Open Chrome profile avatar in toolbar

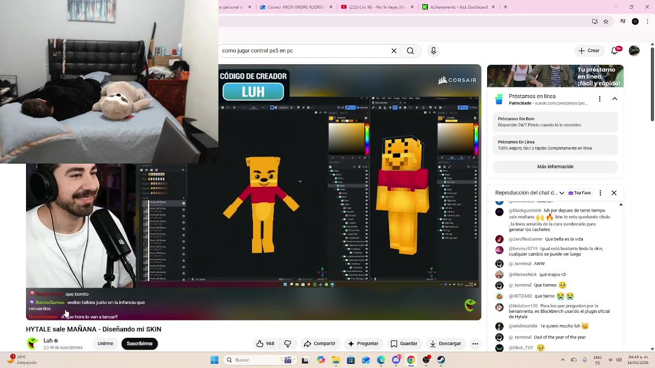pyautogui.click(x=635, y=21)
